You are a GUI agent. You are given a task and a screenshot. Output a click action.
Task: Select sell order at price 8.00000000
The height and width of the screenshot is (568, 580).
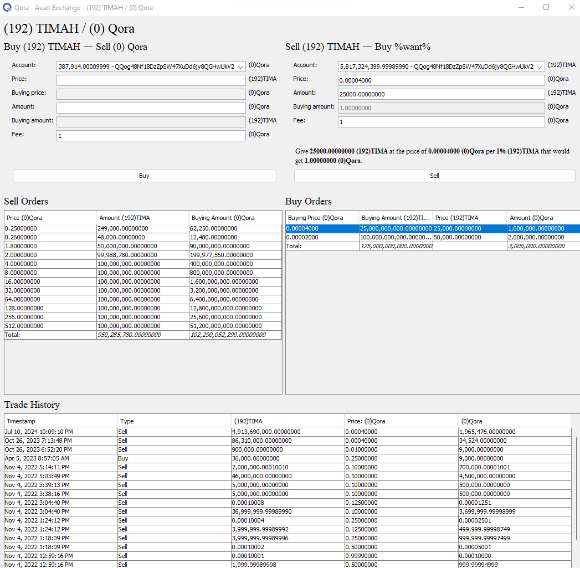[x=143, y=273]
